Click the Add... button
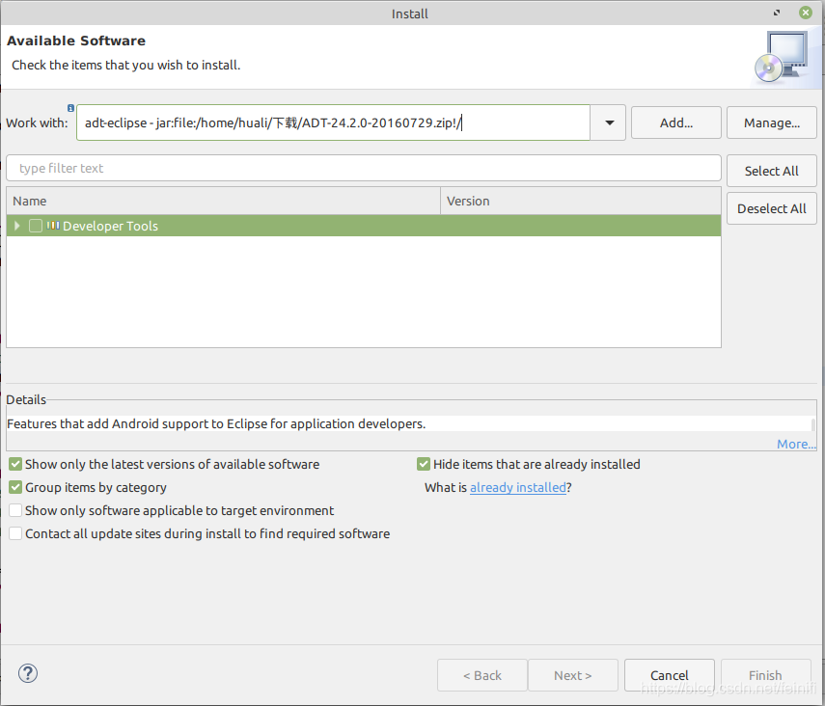 pos(676,122)
